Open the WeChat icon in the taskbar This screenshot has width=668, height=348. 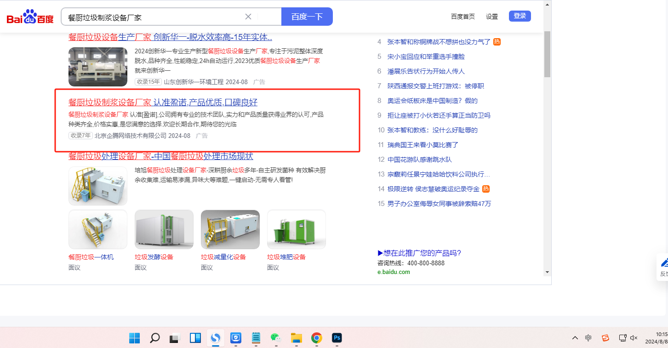point(275,338)
